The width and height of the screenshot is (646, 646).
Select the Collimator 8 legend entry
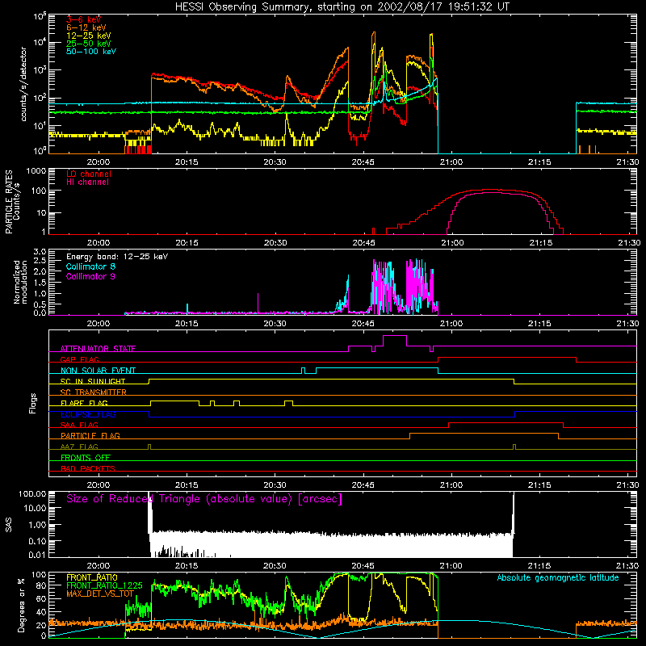pyautogui.click(x=90, y=266)
